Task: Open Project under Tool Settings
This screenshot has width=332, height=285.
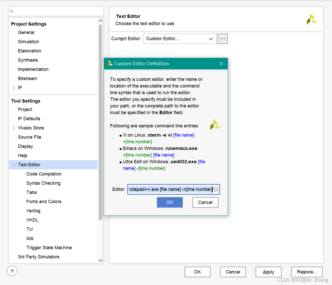Action: 25,109
